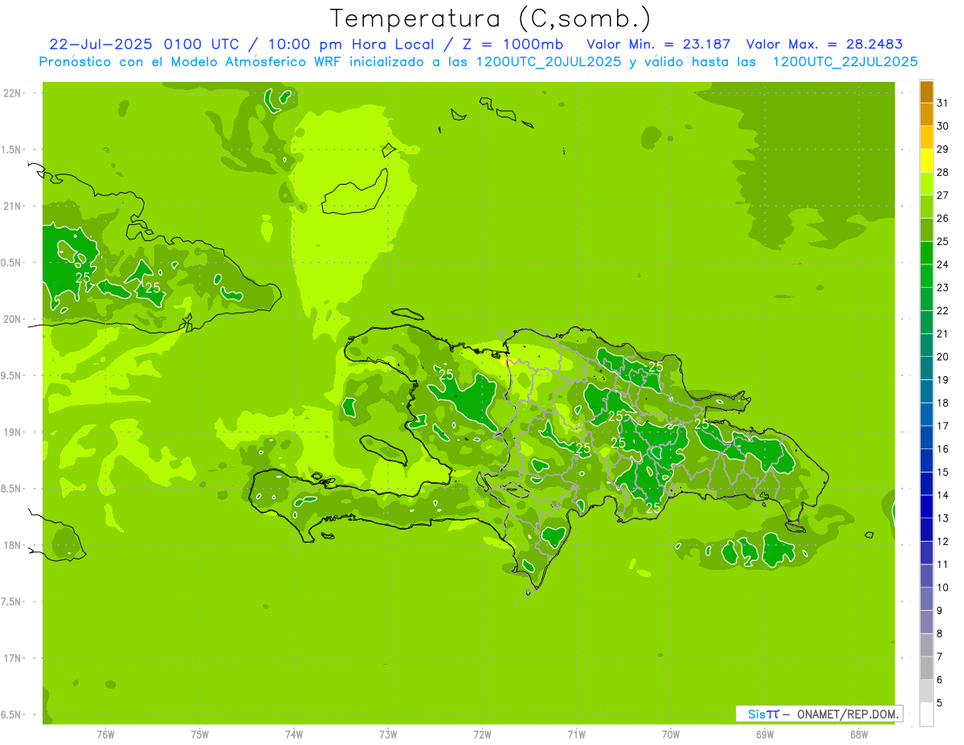The width and height of the screenshot is (964, 745).
Task: Click the '1200UTC_20JUL2025' initialization time
Action: pyautogui.click(x=549, y=62)
